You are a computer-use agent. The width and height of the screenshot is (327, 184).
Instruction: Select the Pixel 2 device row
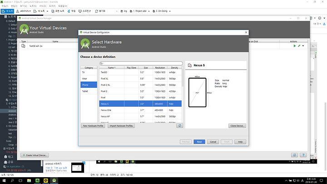click(140, 91)
